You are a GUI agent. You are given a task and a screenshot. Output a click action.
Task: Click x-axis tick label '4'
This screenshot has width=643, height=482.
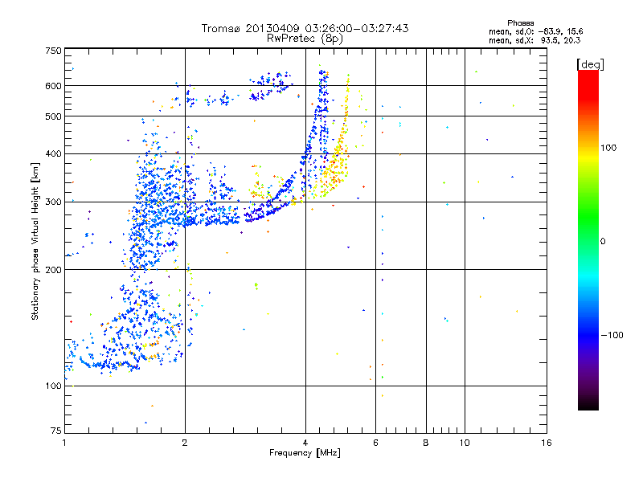pos(305,443)
